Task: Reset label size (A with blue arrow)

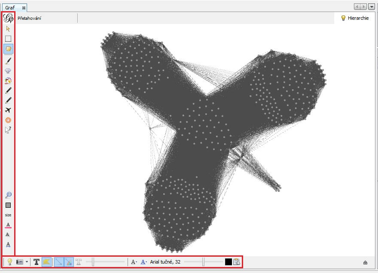Action: (8, 245)
